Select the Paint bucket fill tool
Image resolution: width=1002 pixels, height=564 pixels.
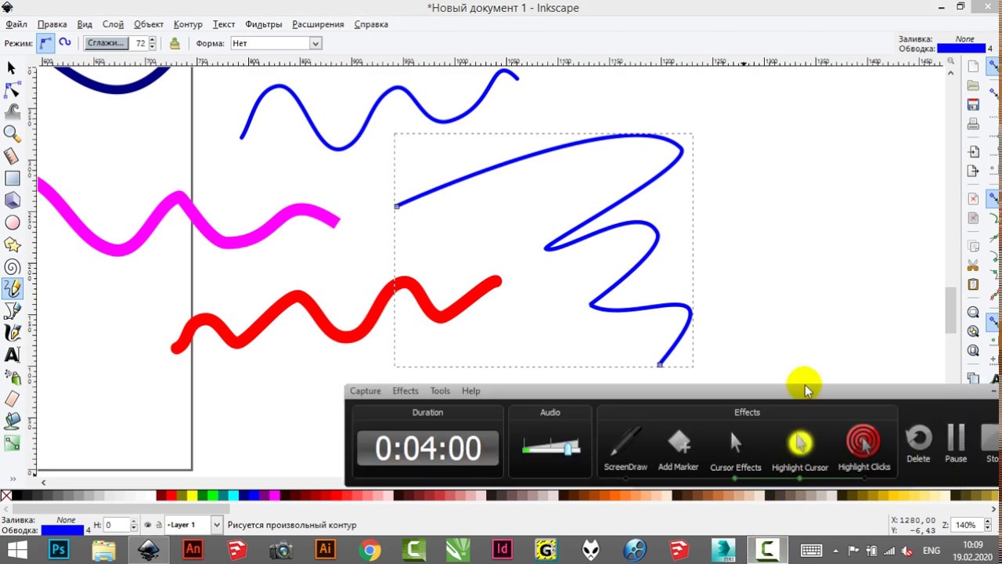tap(12, 421)
